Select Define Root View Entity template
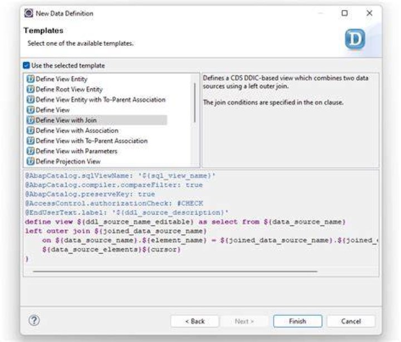The image size is (401, 342). [x=69, y=89]
